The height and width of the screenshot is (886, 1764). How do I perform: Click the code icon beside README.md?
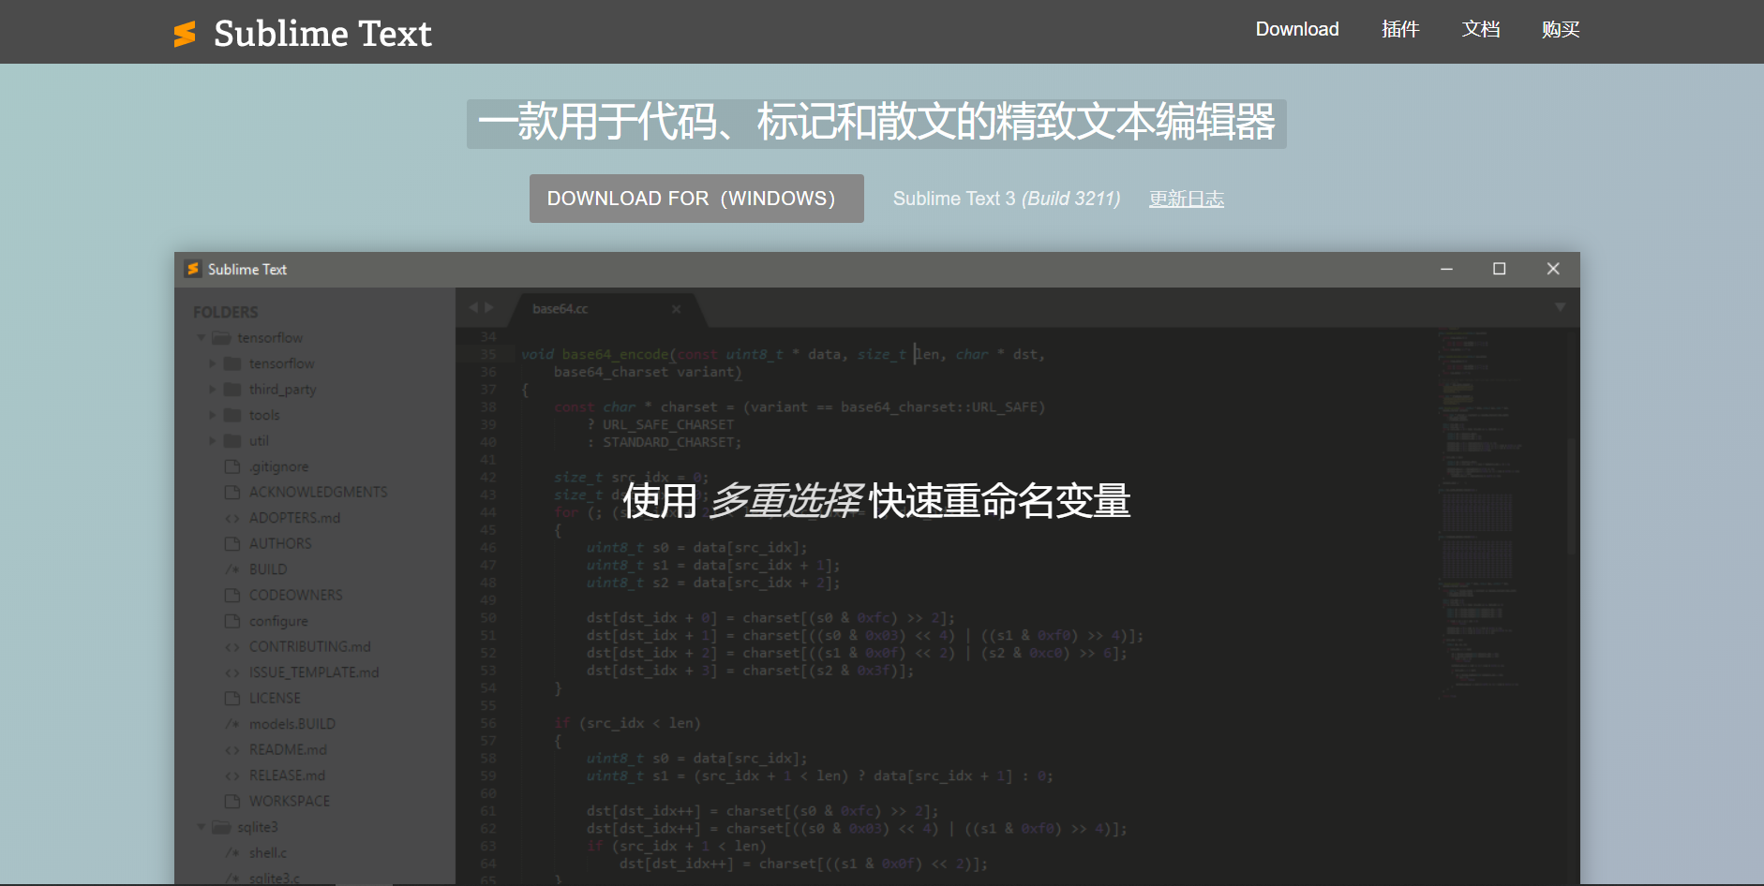tap(232, 748)
